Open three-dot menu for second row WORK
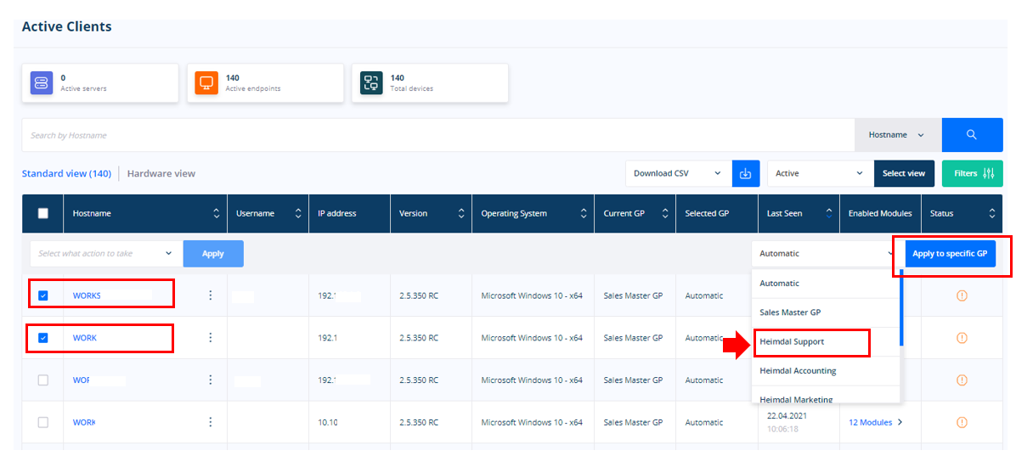Image resolution: width=1016 pixels, height=467 pixels. coord(210,337)
